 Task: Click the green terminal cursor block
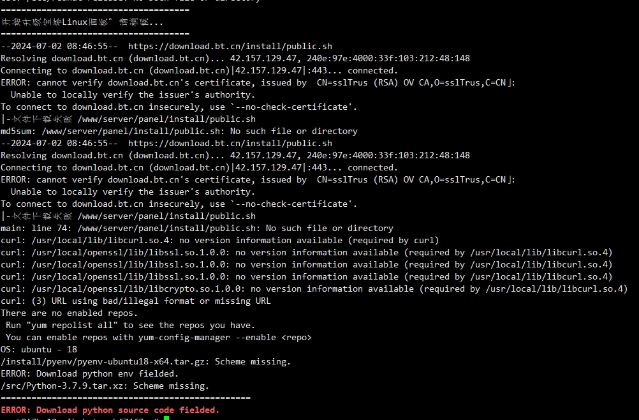(x=166, y=418)
